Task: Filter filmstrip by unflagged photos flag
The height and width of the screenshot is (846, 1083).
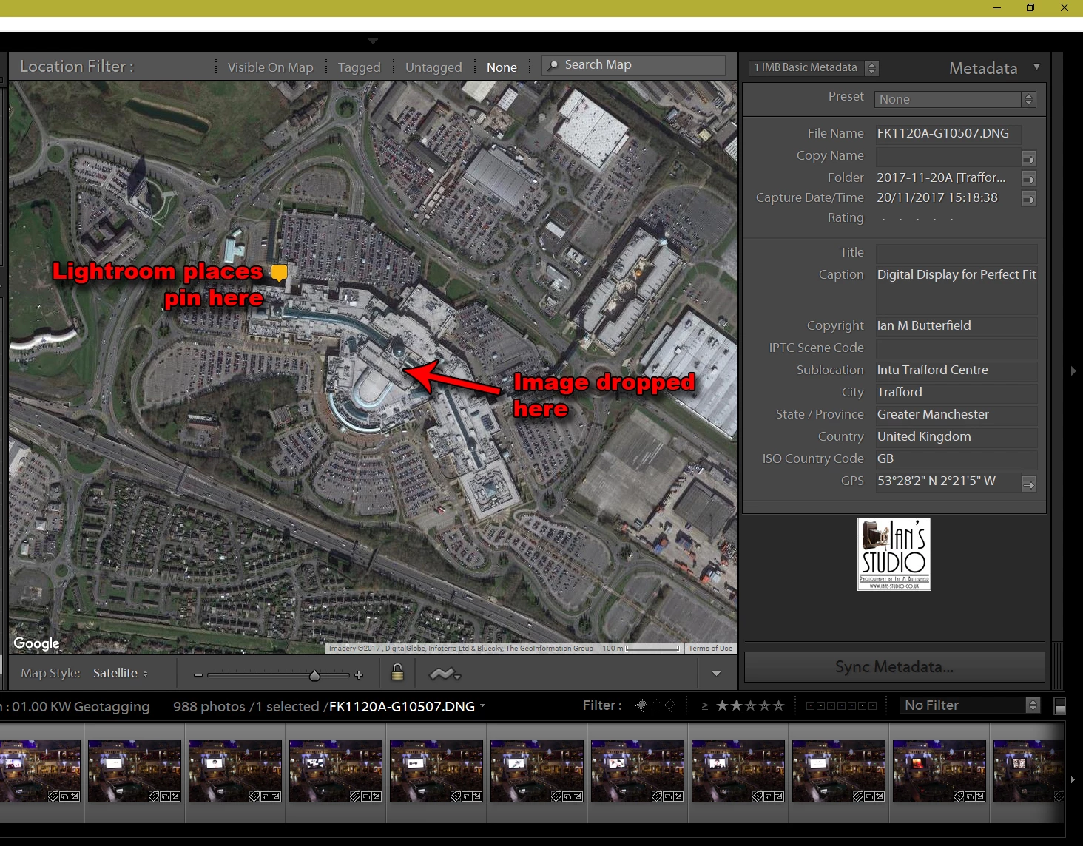Action: point(655,705)
